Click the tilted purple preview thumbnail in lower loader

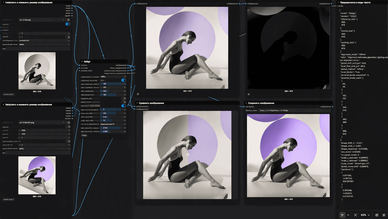(x=37, y=175)
